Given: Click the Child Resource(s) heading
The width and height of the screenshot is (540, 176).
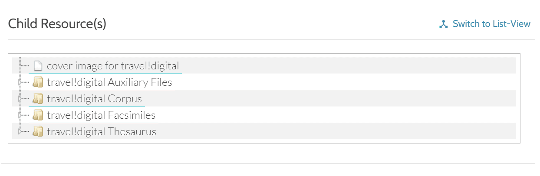Looking at the screenshot, I should [57, 24].
